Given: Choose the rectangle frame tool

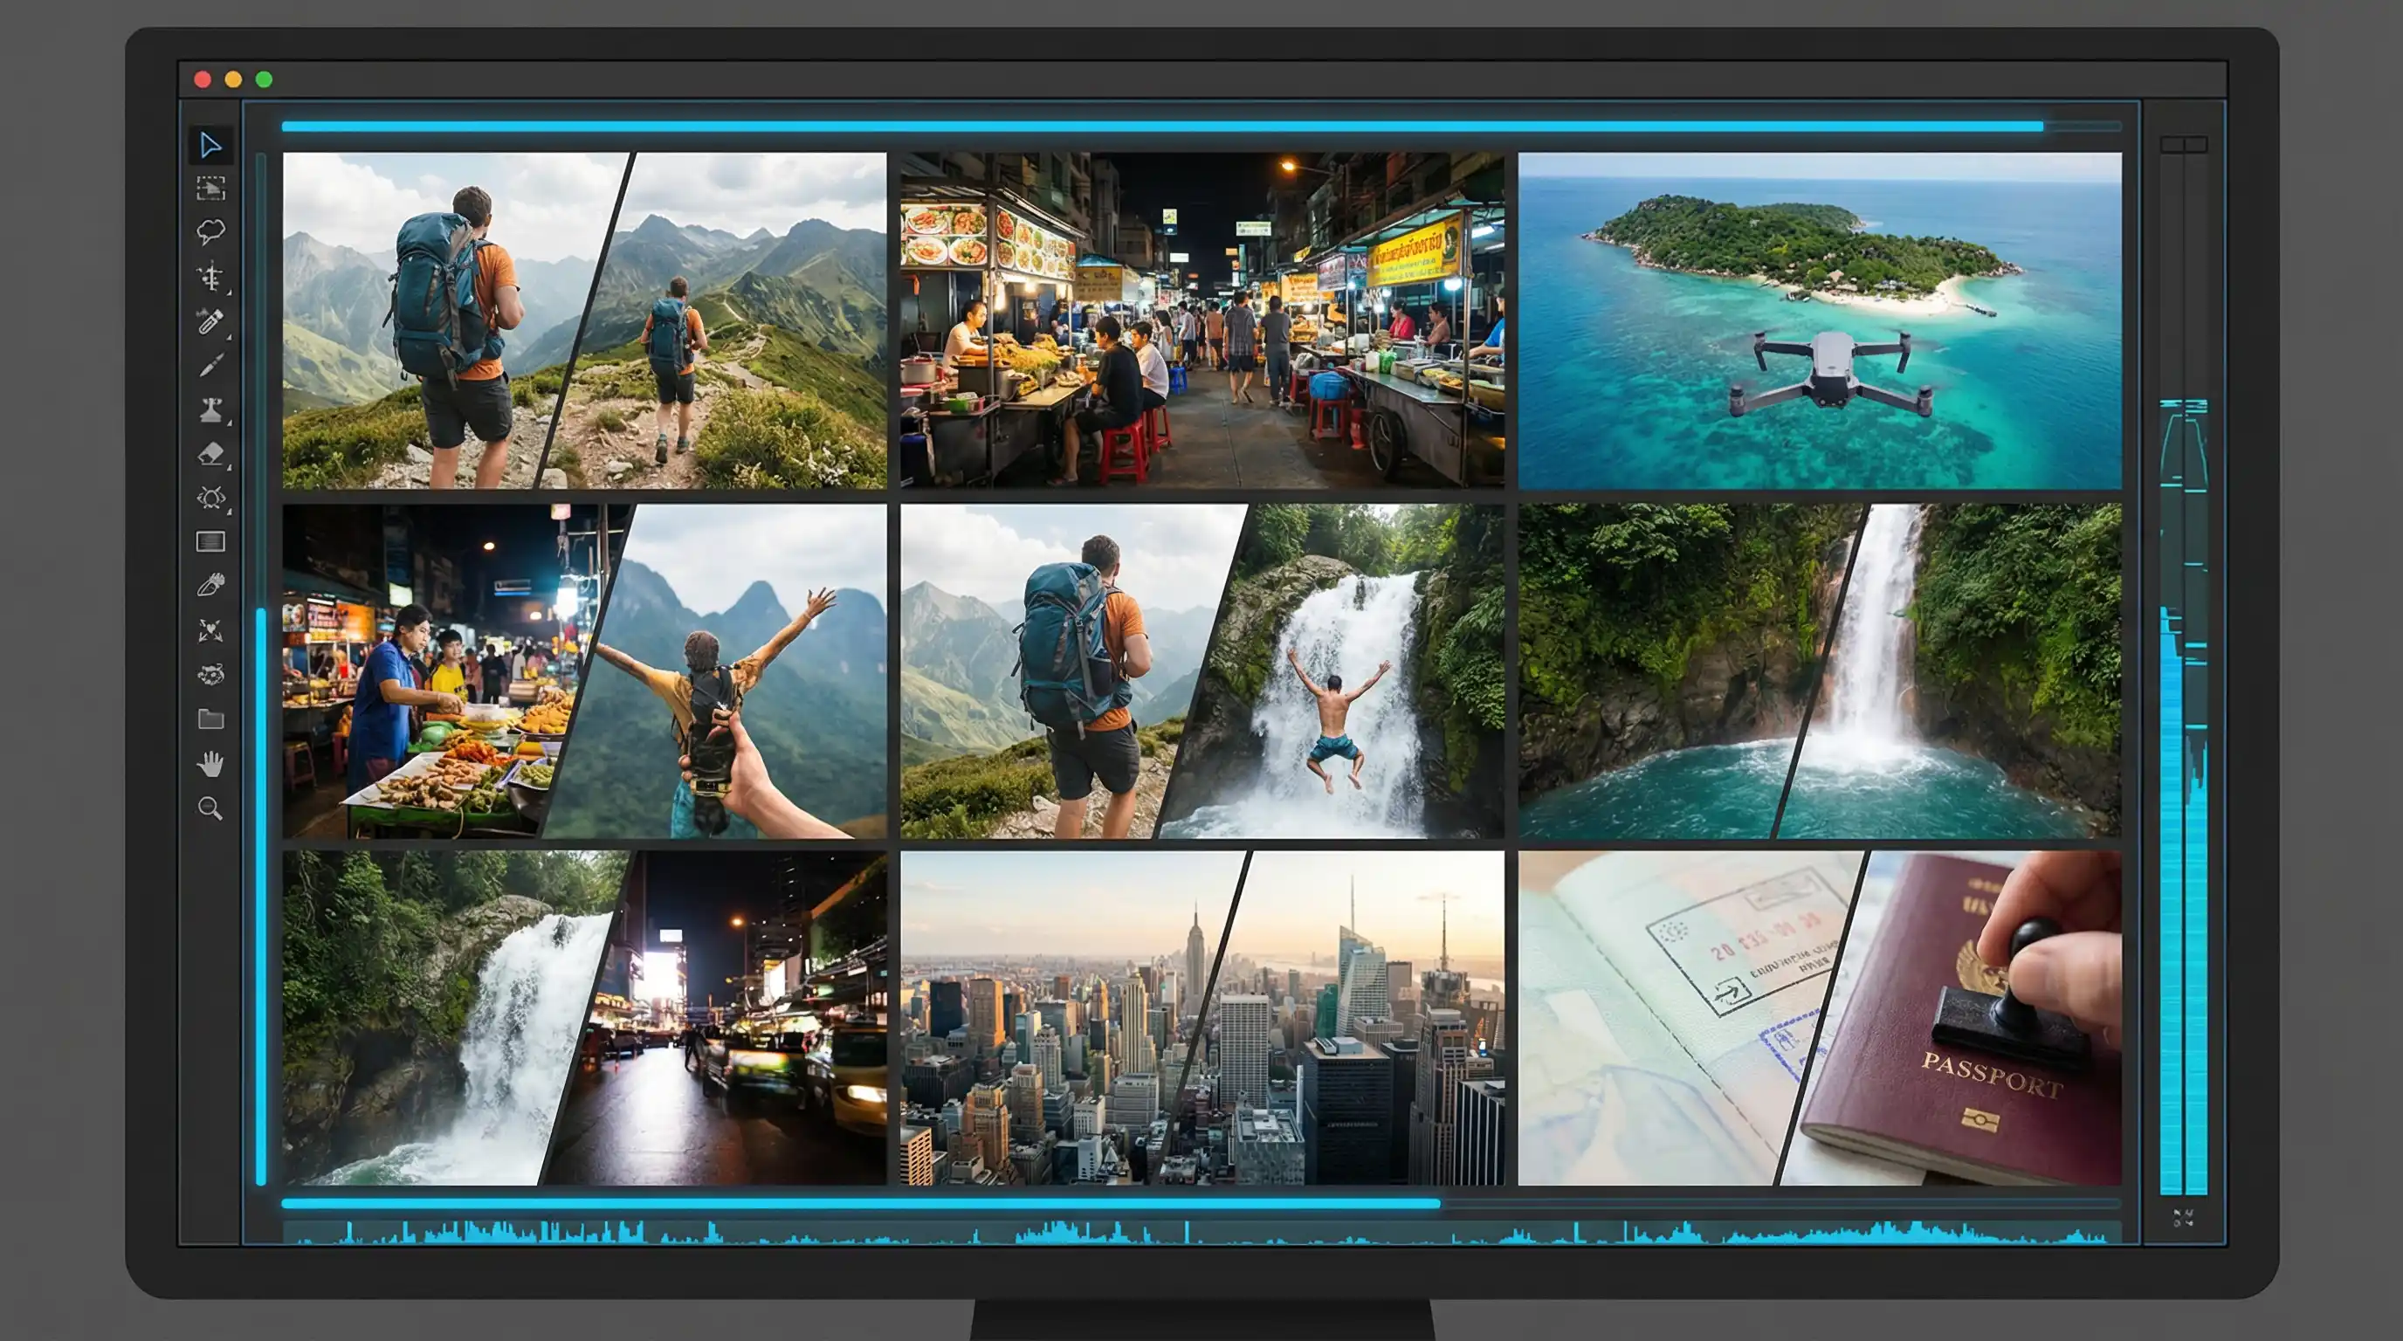Looking at the screenshot, I should (210, 542).
